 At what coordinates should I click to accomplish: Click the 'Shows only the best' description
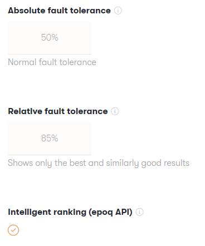click(99, 163)
